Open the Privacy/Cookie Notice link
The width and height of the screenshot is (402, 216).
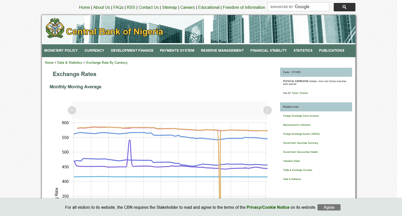[268, 207]
